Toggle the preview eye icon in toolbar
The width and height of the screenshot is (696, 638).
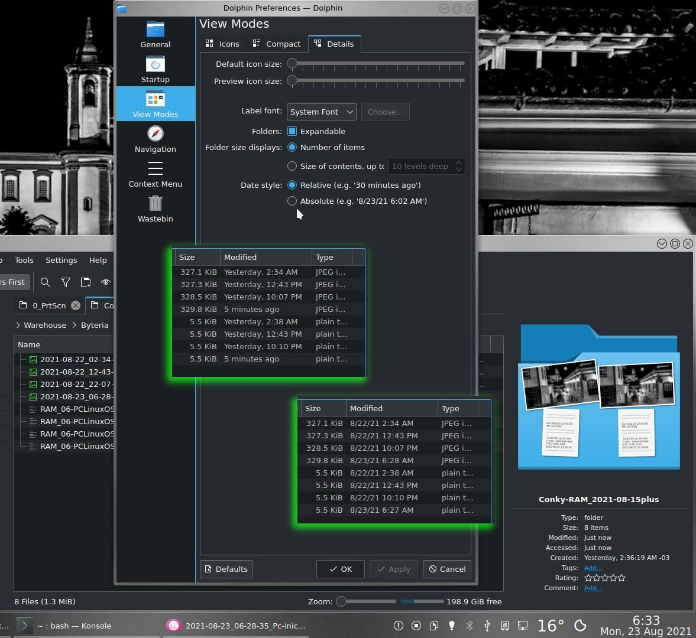coord(106,282)
